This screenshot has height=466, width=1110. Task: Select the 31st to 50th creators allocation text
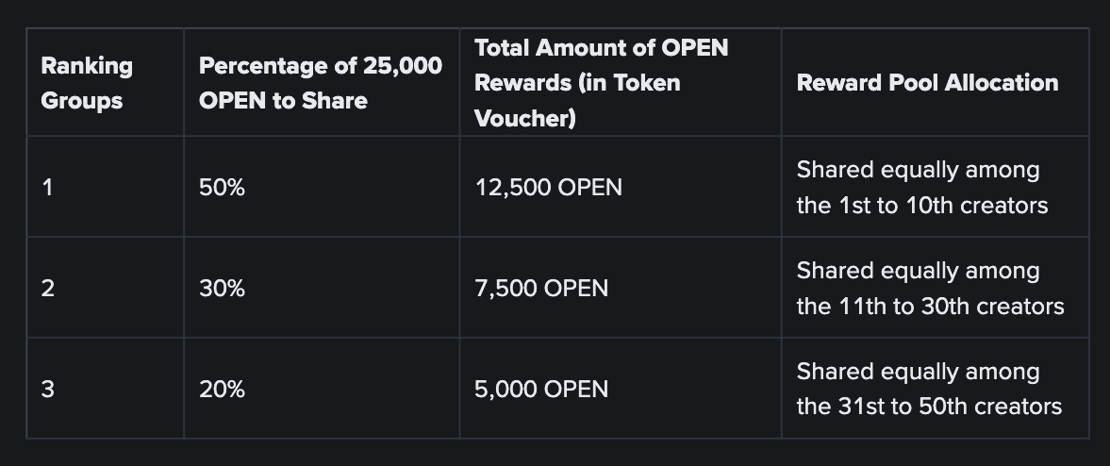(930, 389)
